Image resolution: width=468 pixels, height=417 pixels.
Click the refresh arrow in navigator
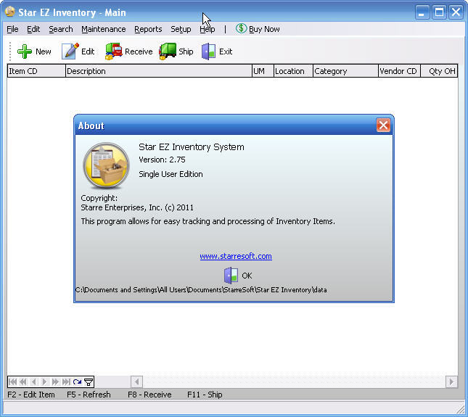[x=77, y=381]
